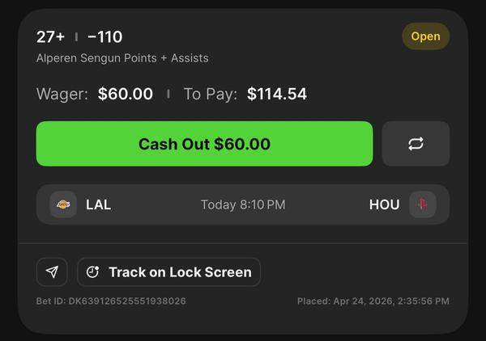Click the yellow Open status badge
The width and height of the screenshot is (486, 341).
(x=425, y=36)
